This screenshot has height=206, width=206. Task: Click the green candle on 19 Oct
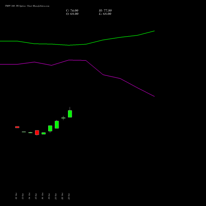pyautogui.click(x=50, y=129)
